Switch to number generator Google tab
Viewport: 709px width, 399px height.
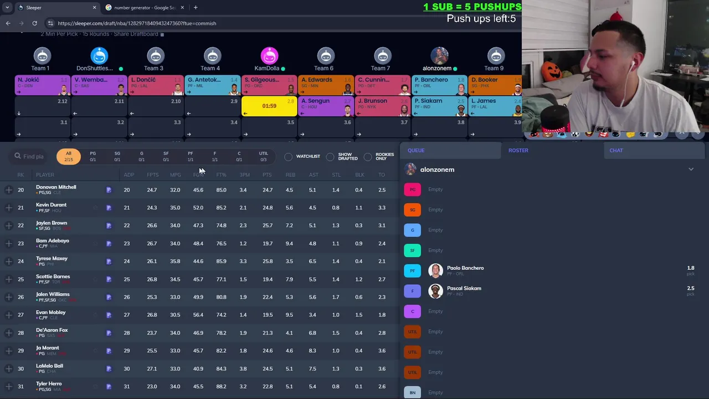click(145, 8)
